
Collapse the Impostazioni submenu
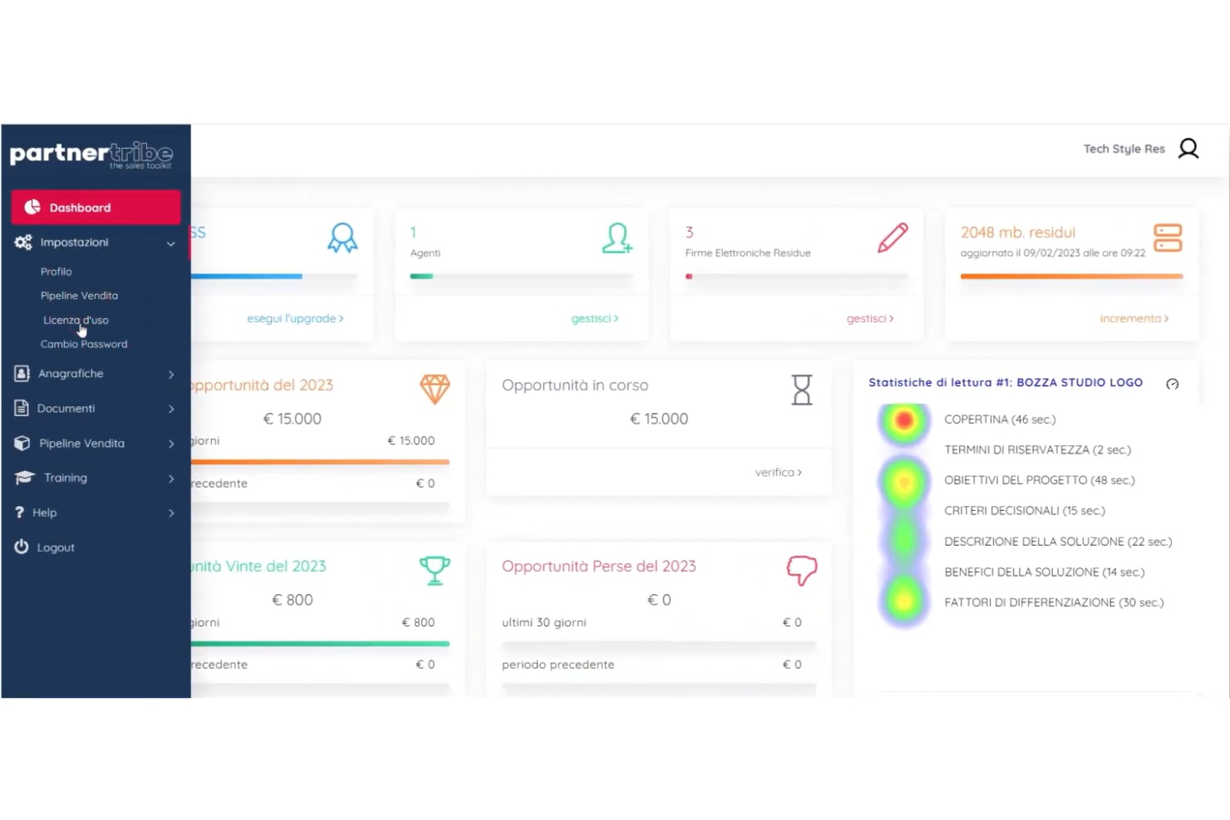coord(170,243)
